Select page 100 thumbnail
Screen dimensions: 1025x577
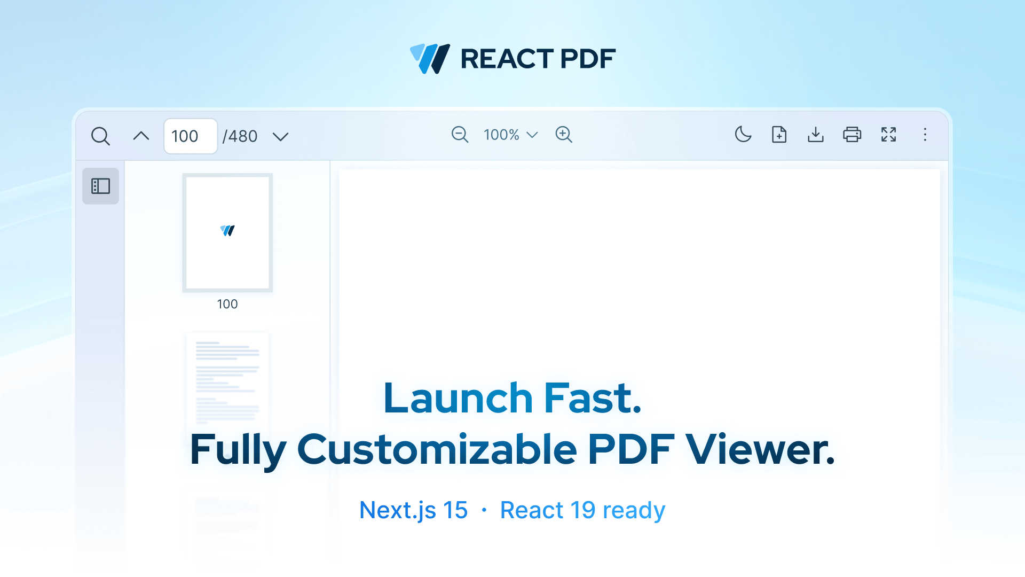tap(227, 233)
